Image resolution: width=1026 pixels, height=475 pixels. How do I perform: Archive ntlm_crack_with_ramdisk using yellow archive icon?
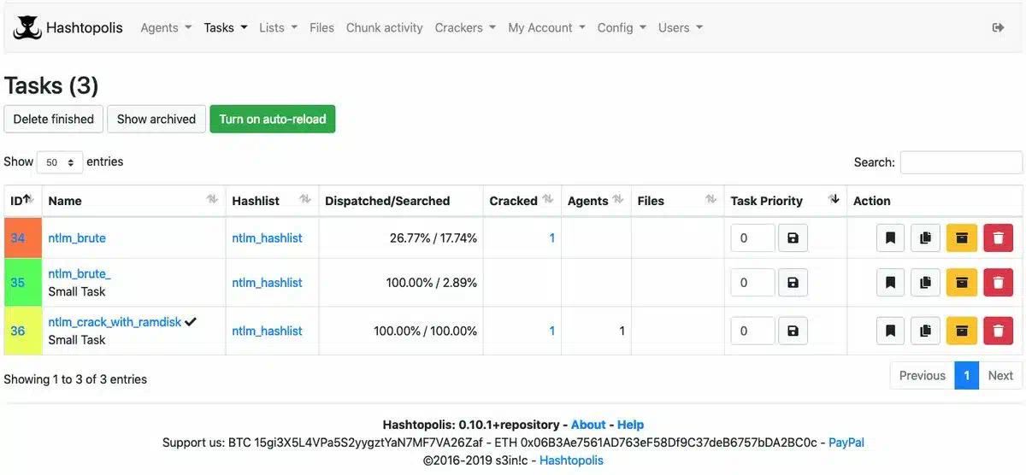961,331
